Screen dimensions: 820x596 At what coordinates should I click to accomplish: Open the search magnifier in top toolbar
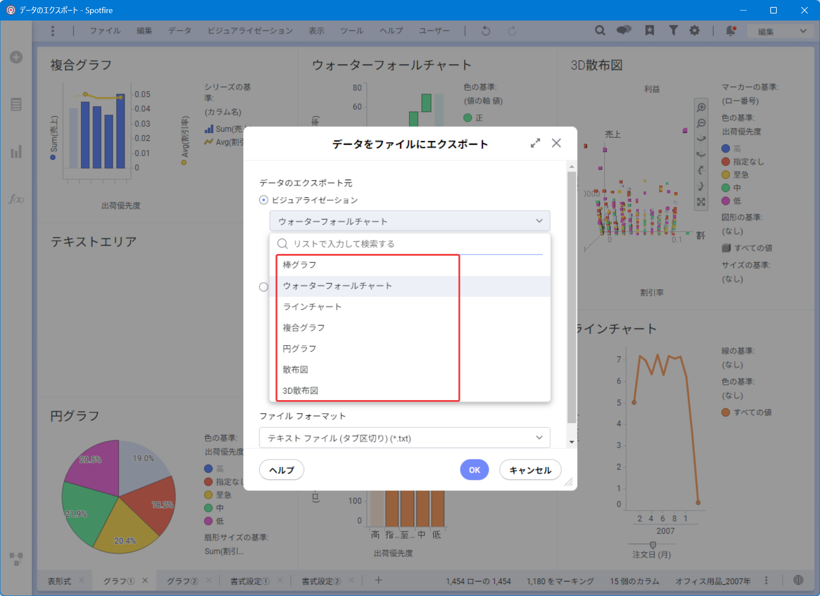600,31
